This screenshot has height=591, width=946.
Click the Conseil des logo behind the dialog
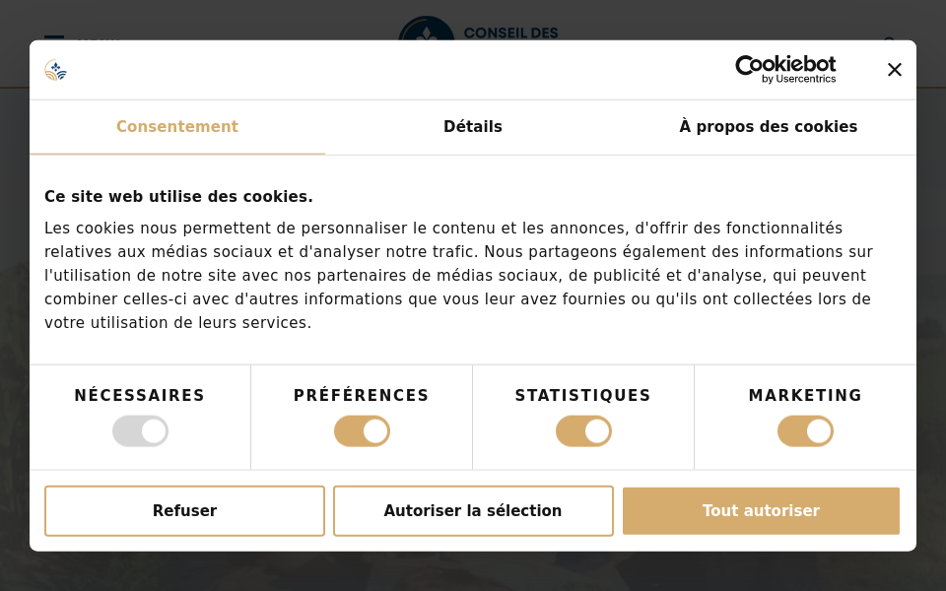[x=478, y=30]
